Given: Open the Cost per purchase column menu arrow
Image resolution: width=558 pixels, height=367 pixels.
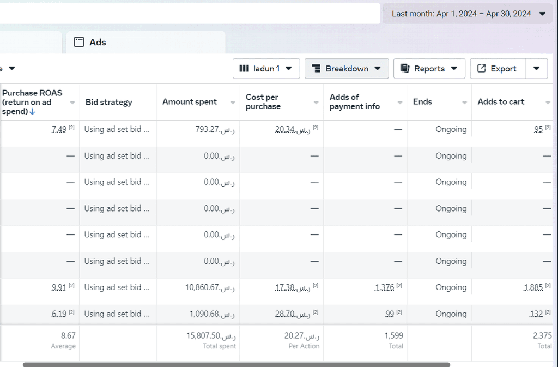Looking at the screenshot, I should [x=316, y=103].
